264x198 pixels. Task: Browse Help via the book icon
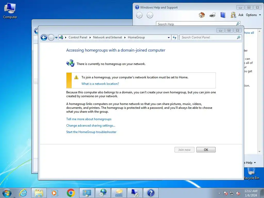[223, 15]
